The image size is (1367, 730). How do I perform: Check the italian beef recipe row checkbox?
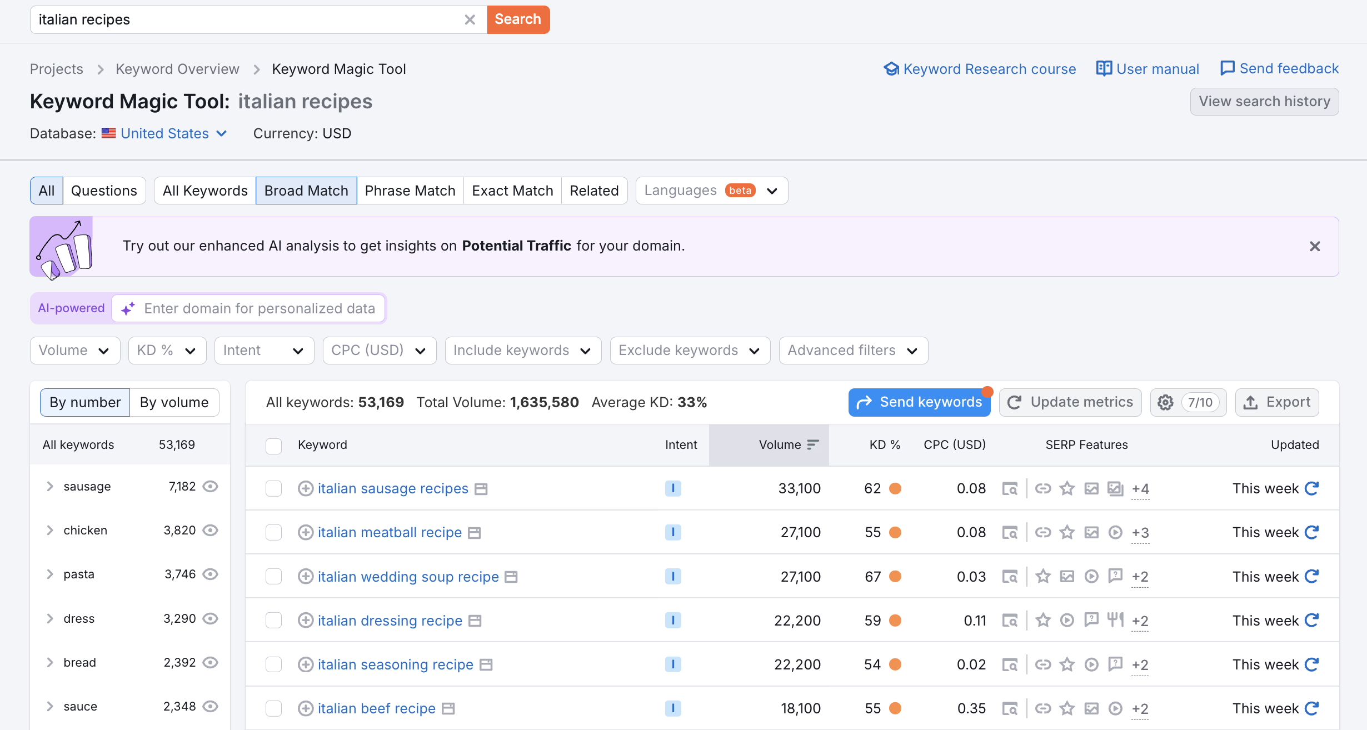click(x=273, y=708)
